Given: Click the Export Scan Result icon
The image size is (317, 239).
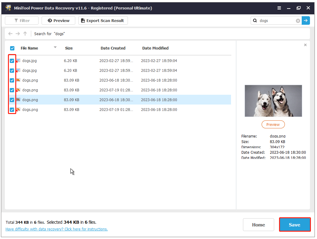Looking at the screenshot, I should point(82,20).
